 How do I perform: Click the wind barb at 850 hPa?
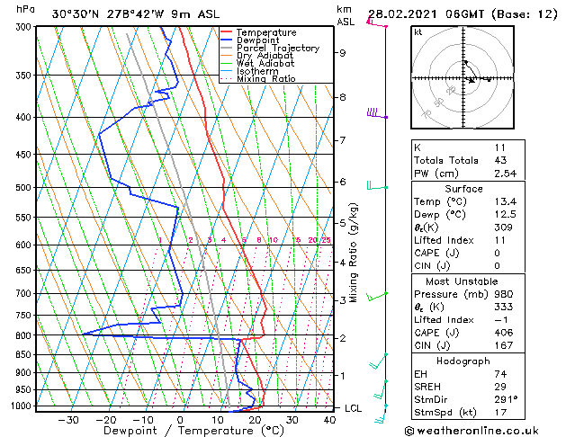[378, 361]
